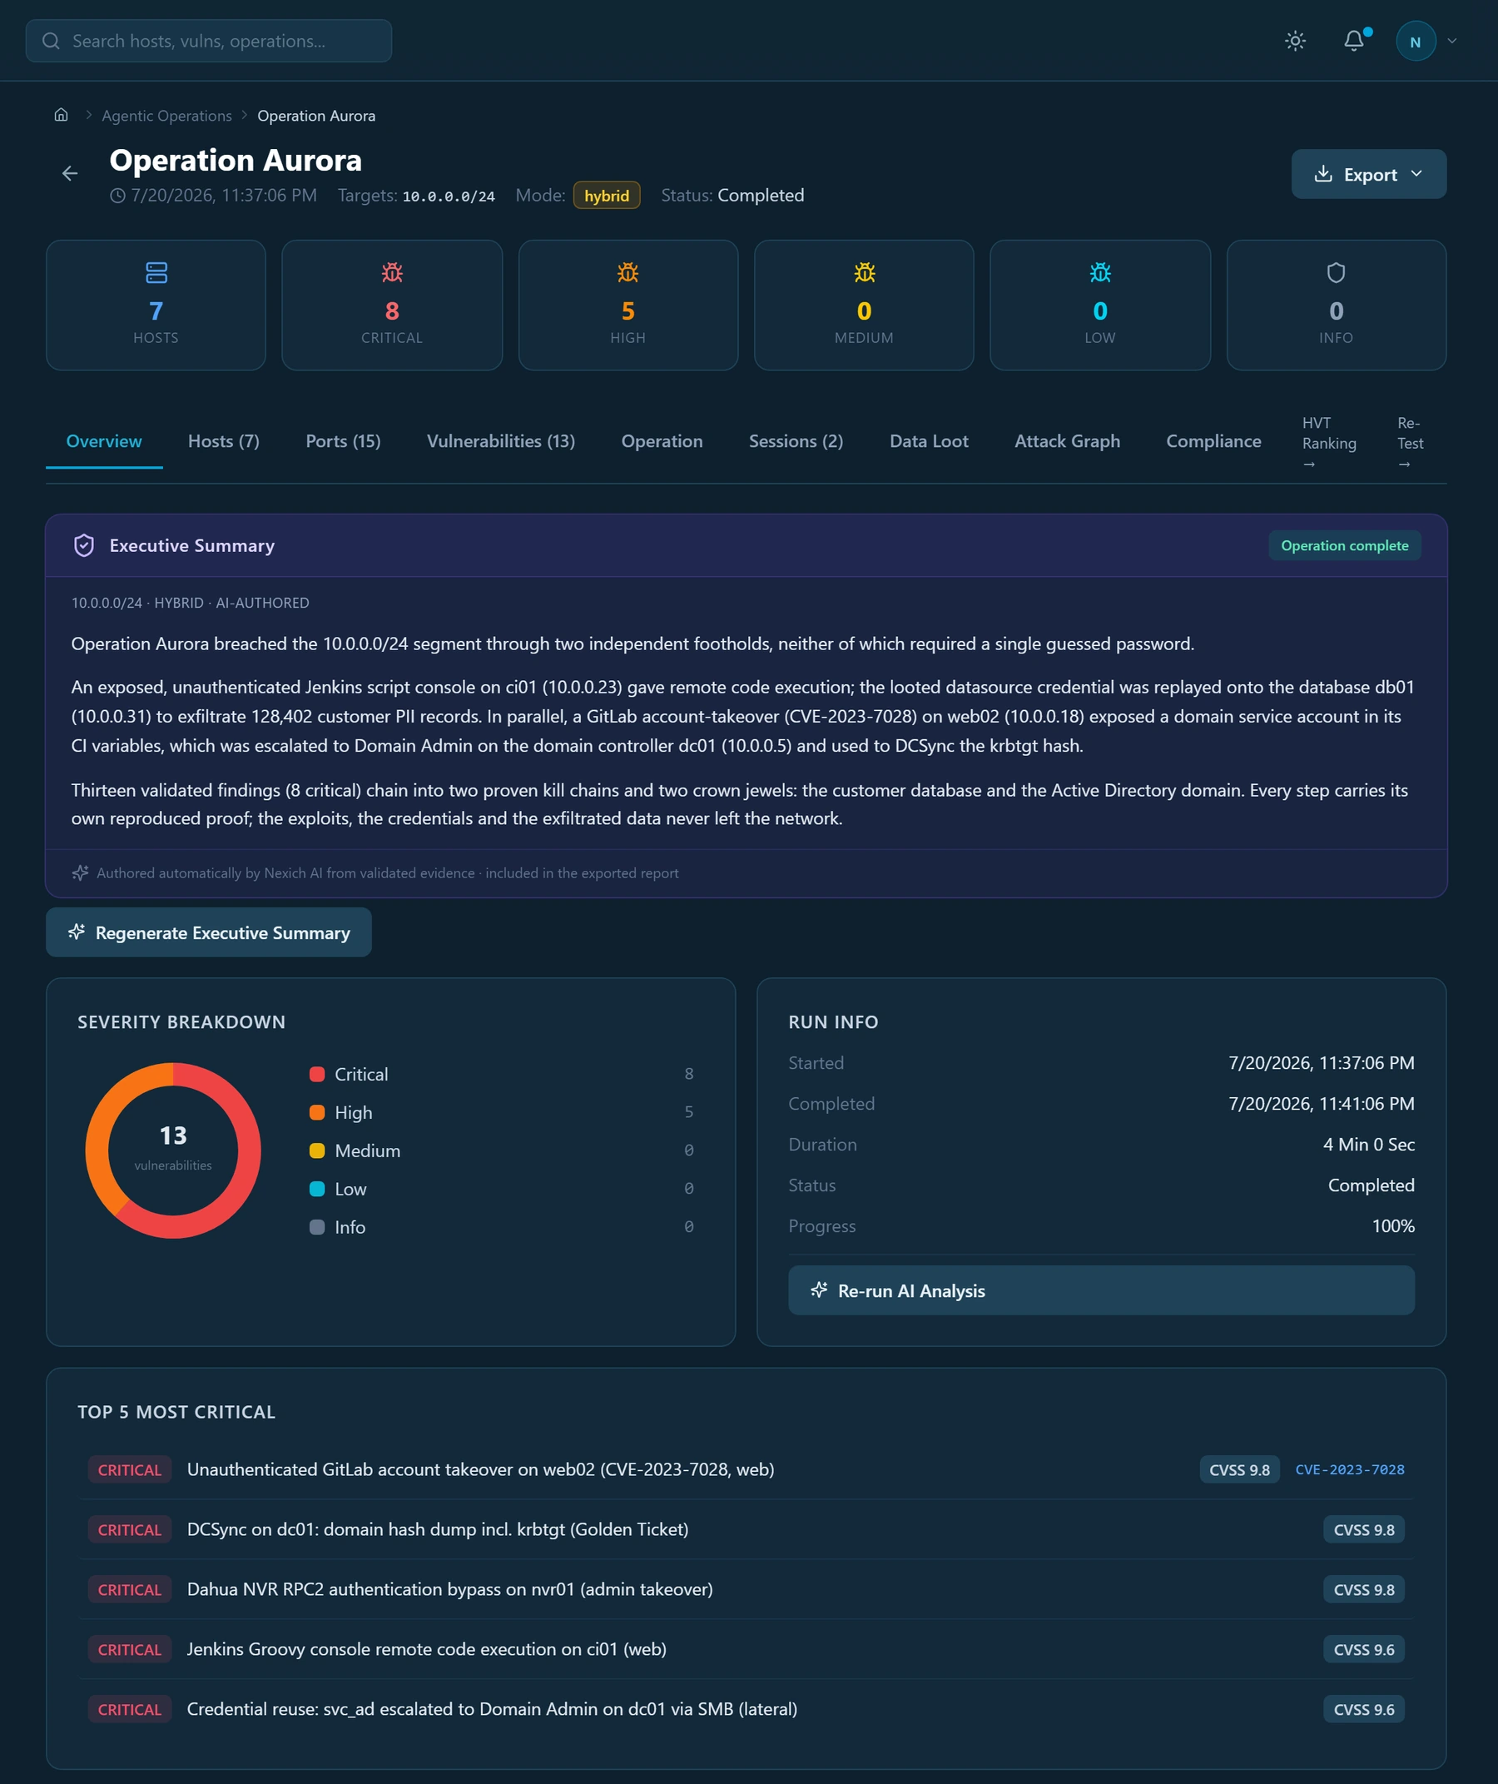1498x1784 pixels.
Task: Toggle the light/dark theme sun icon
Action: pyautogui.click(x=1295, y=41)
